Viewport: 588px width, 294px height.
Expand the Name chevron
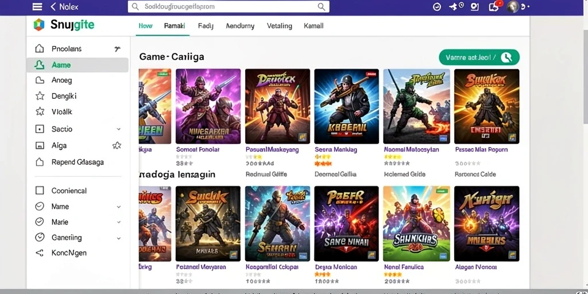click(x=118, y=207)
